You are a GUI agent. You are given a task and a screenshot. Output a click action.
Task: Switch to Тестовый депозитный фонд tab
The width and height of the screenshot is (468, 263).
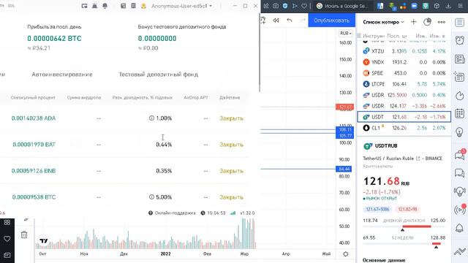[x=159, y=75]
